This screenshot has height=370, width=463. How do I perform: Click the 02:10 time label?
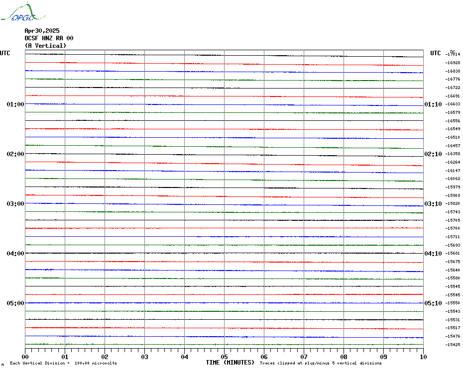click(433, 154)
